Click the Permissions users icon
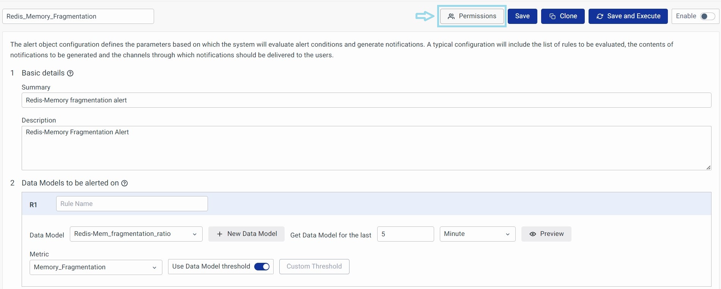 pos(451,16)
